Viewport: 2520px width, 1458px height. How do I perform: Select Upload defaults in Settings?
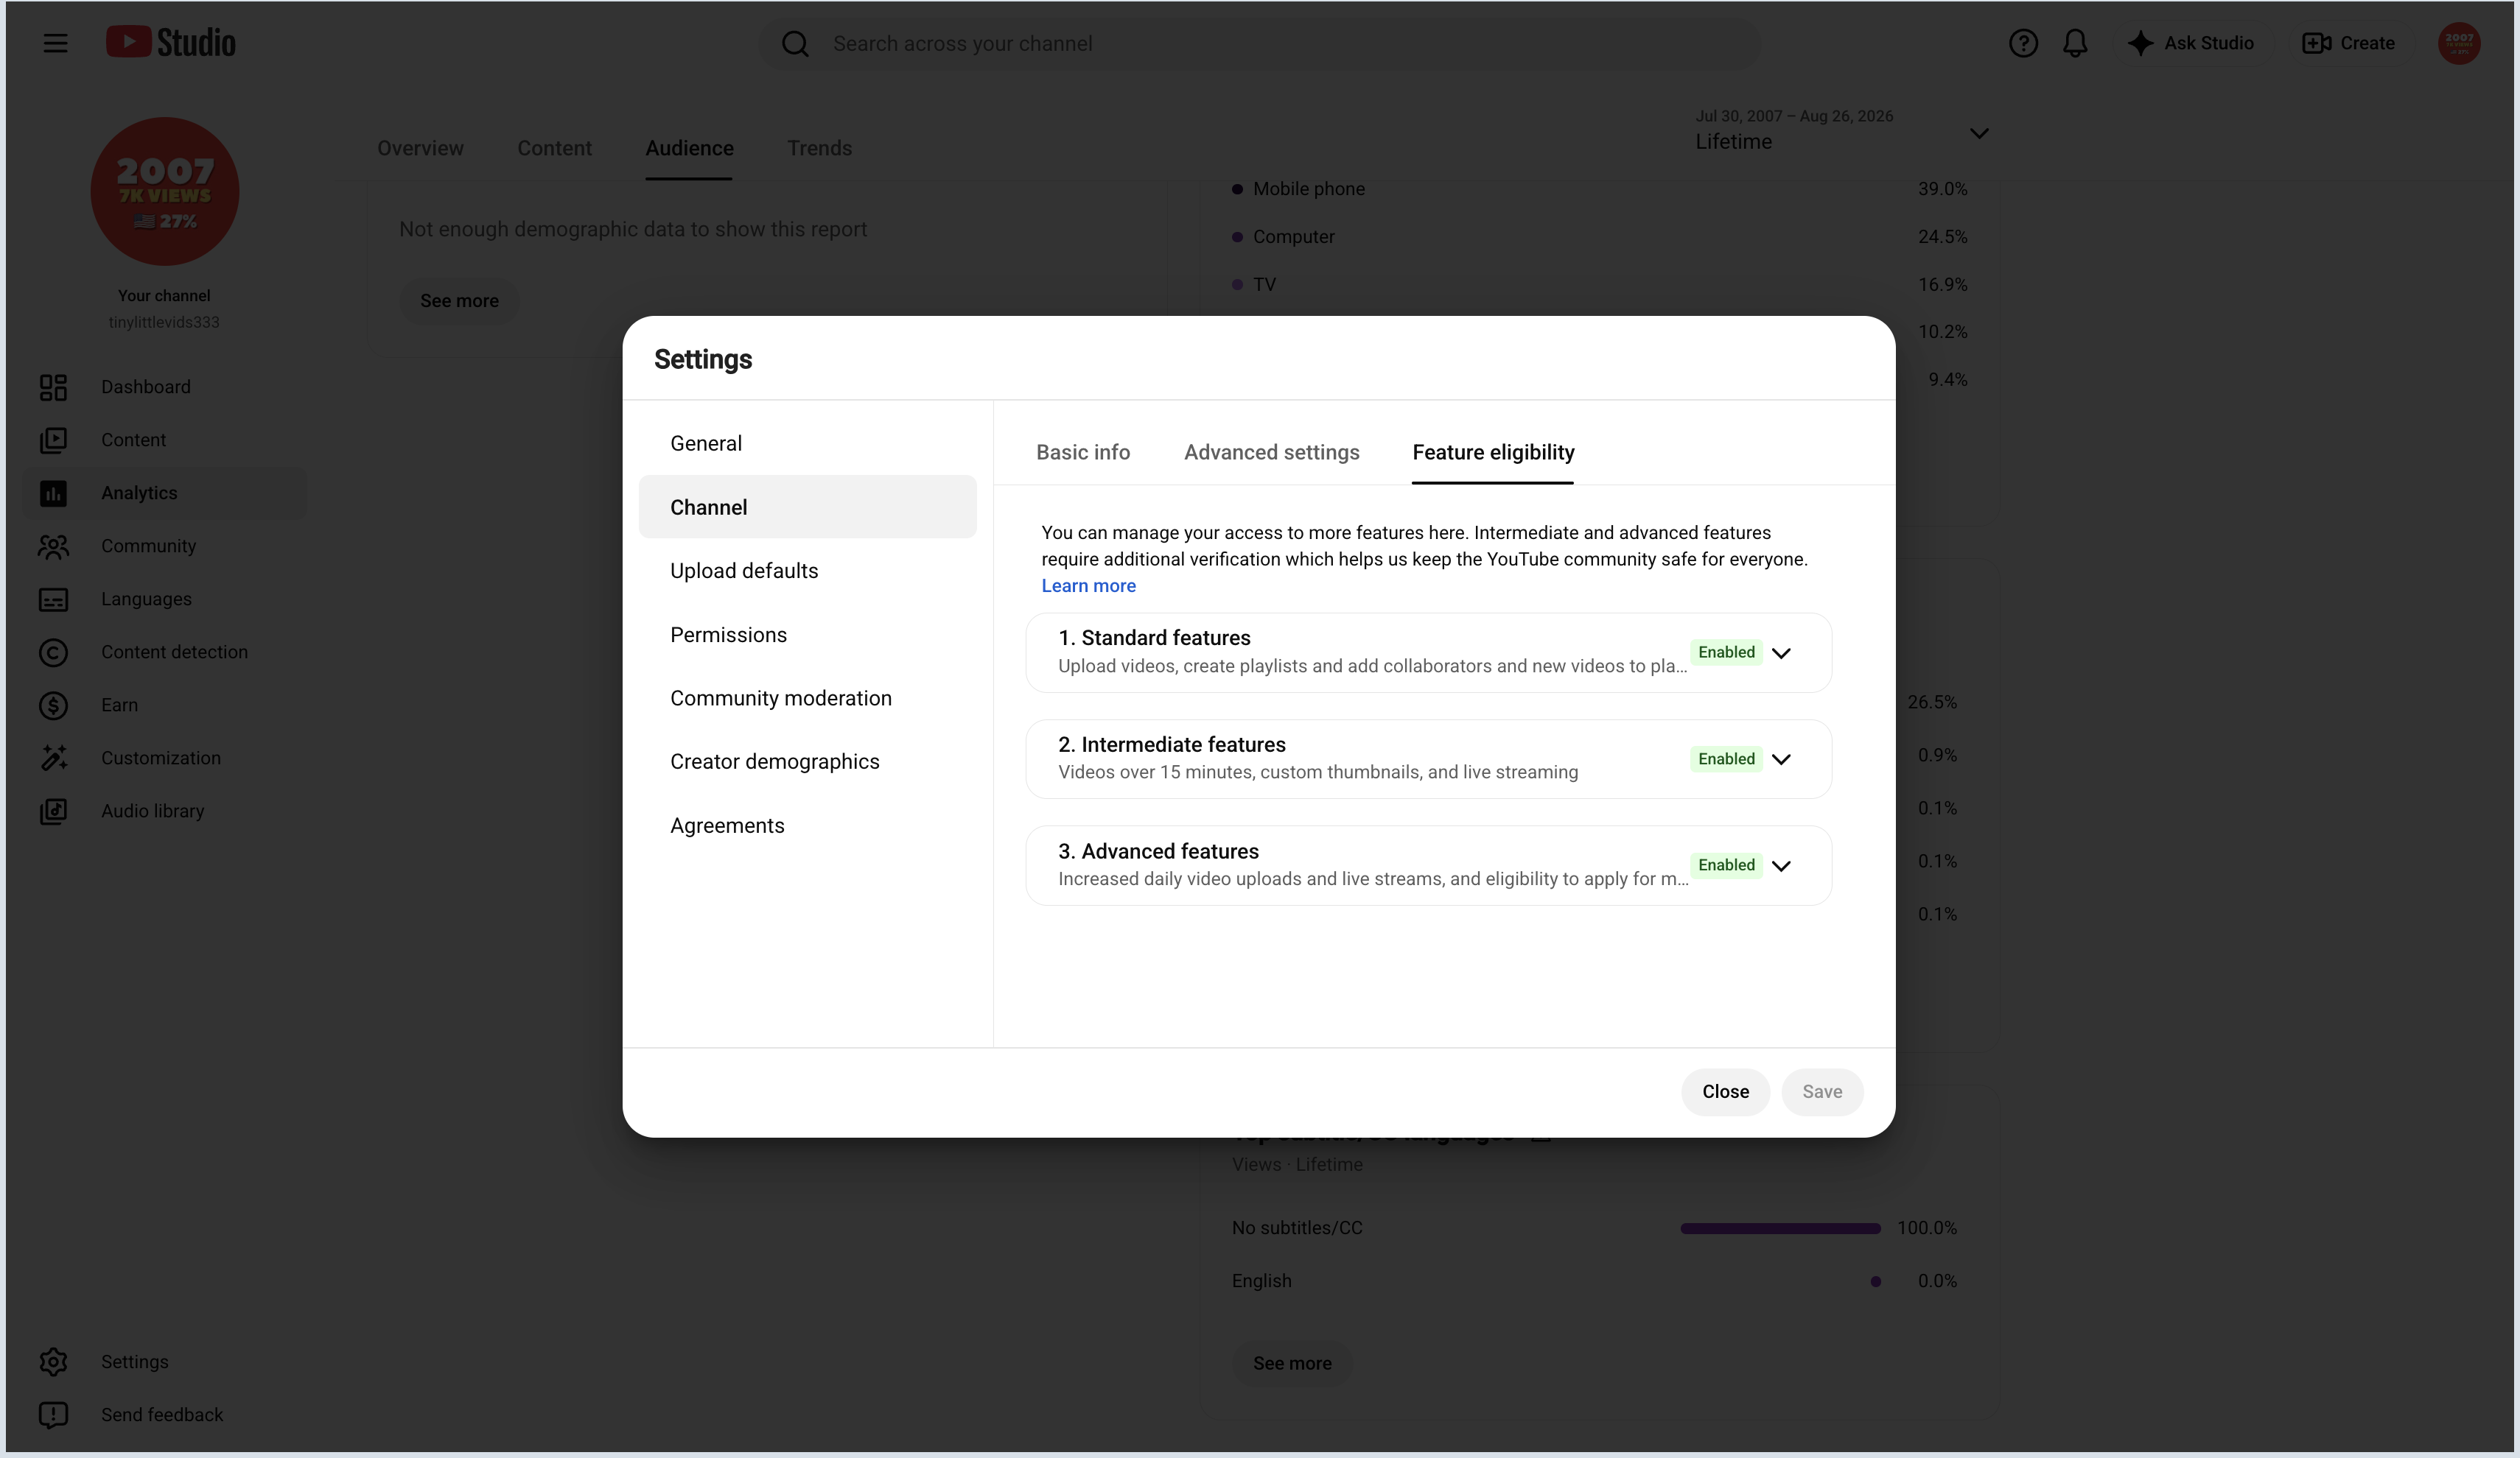coord(807,571)
